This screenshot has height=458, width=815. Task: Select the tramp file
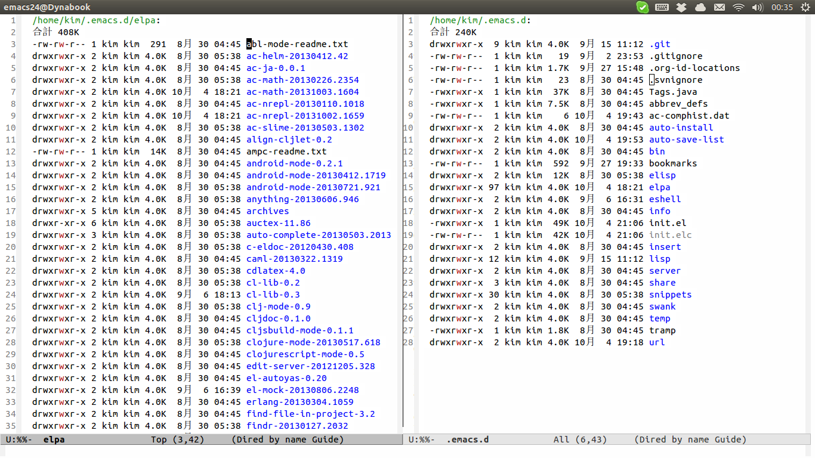(x=662, y=330)
